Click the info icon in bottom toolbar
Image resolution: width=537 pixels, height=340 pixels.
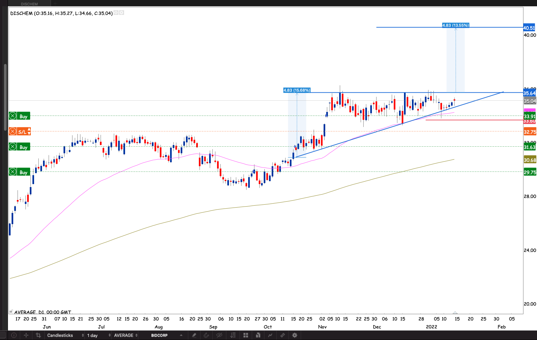click(x=14, y=335)
